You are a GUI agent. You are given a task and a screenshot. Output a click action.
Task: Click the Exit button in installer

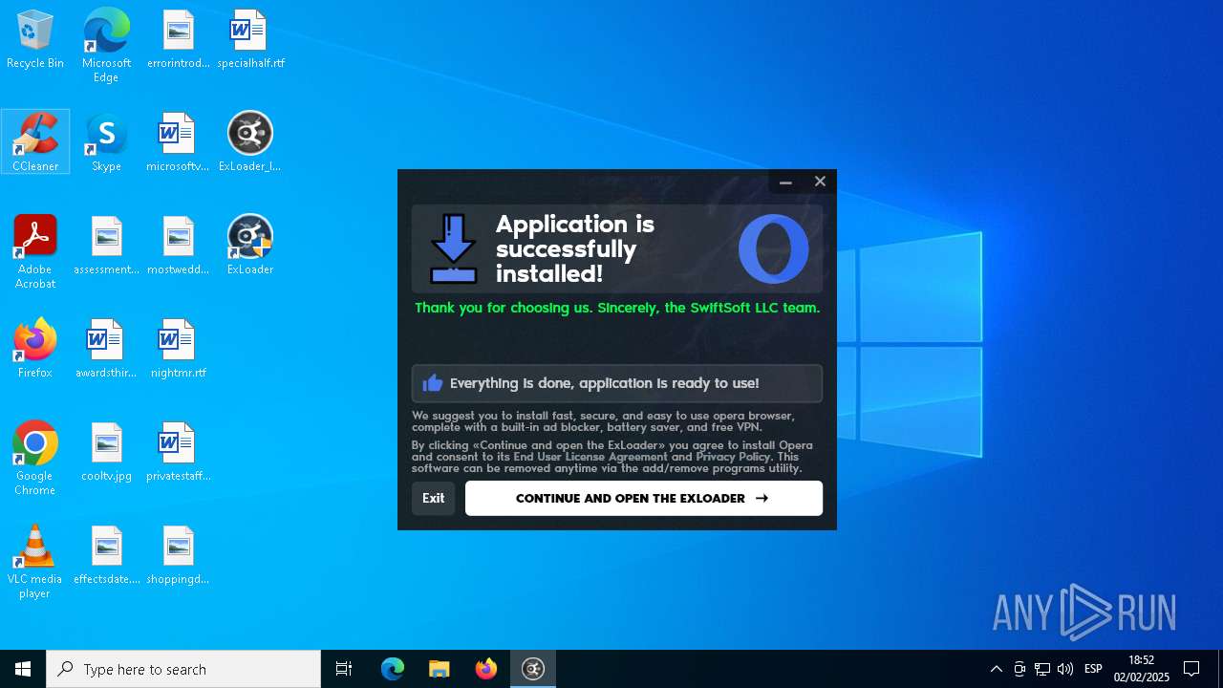point(434,498)
